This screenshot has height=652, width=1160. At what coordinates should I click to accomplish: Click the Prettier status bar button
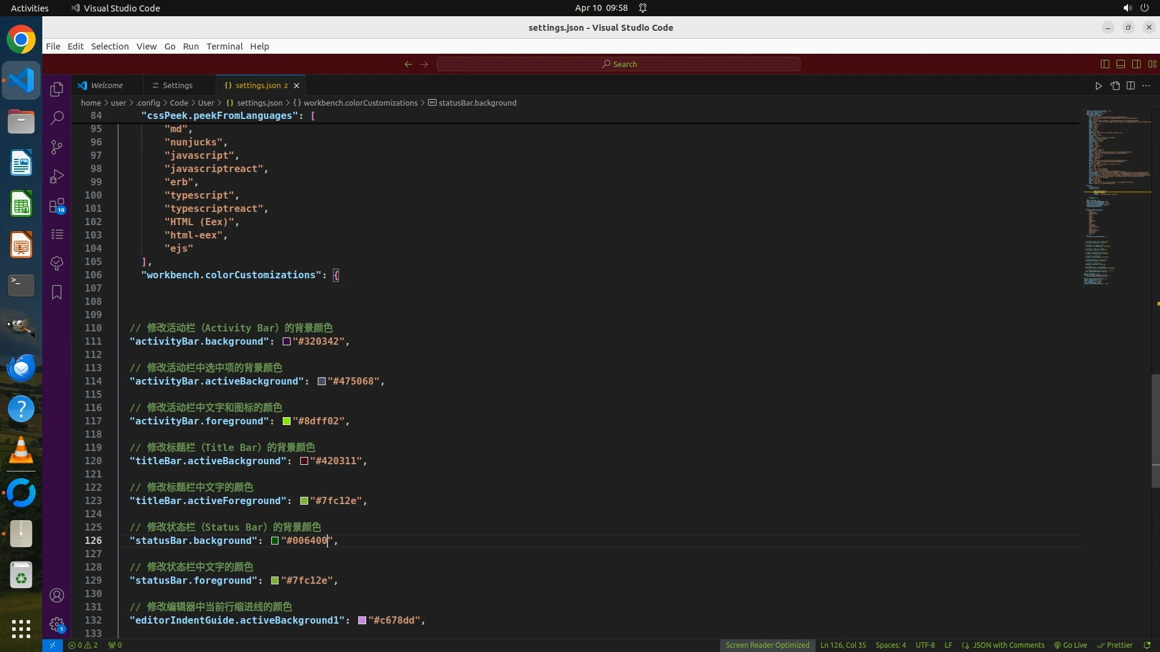pos(1115,645)
